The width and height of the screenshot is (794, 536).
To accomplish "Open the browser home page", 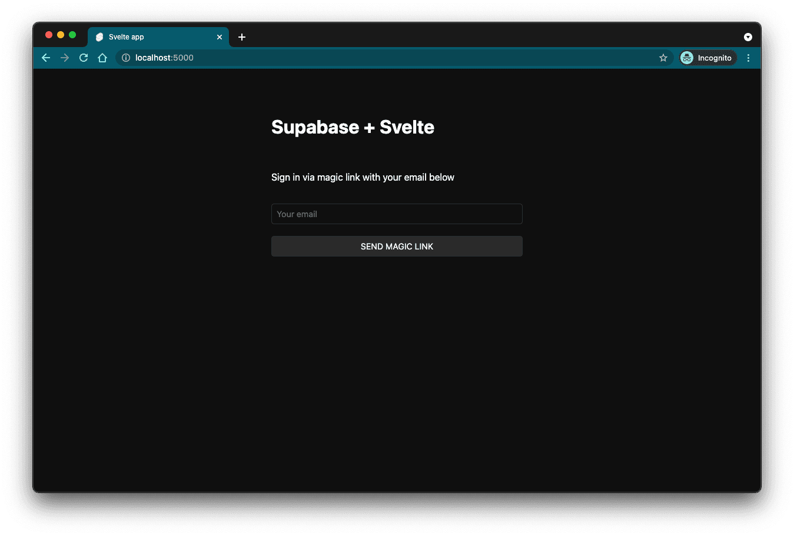I will (x=102, y=58).
